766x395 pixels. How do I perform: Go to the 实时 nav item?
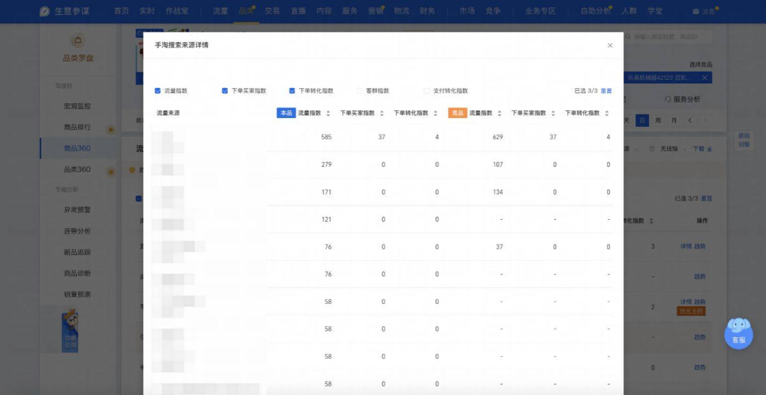tap(147, 11)
